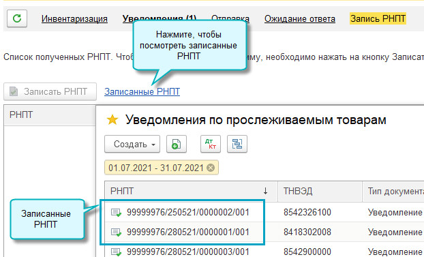Viewport: 424px width, 257px height.
Task: Click document icon of 99999976/280521/0000003/001 row
Action: click(117, 252)
